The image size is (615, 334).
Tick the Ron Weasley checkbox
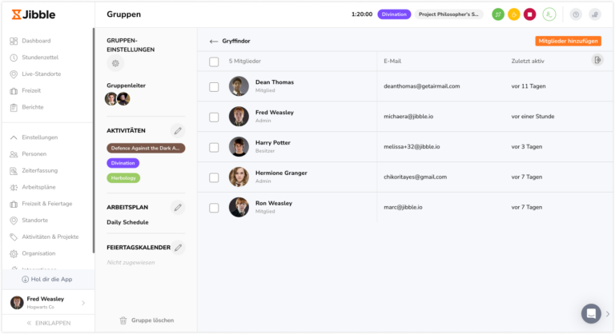point(214,208)
